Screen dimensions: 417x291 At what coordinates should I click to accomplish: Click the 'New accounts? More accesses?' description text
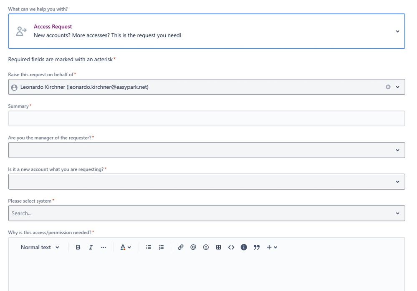107,35
